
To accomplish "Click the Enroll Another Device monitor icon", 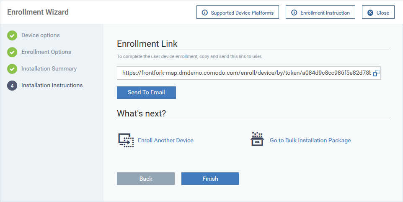I will coord(126,140).
